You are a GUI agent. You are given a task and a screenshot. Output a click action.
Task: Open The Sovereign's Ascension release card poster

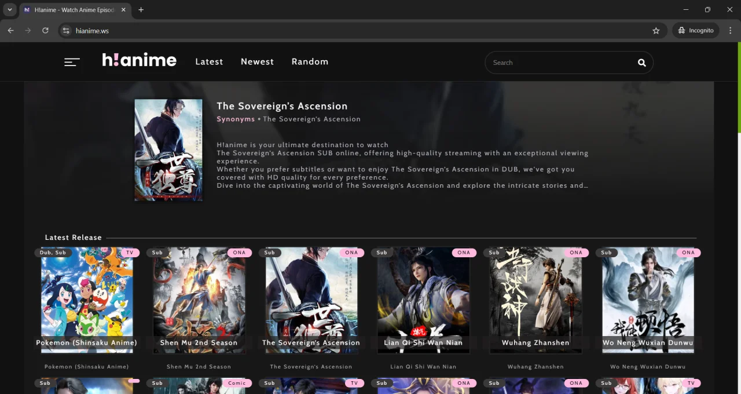click(x=311, y=300)
